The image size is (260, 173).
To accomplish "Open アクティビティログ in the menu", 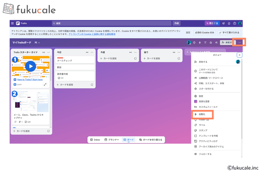I will (x=208, y=141).
